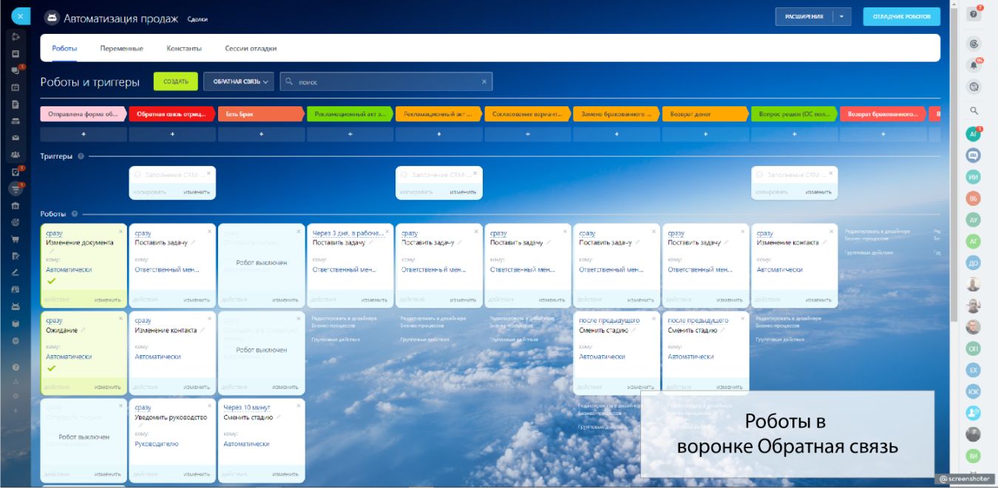Select the Вопрос решен (ОС пол... stage header
Viewport: 998px width, 488px height.
(793, 114)
